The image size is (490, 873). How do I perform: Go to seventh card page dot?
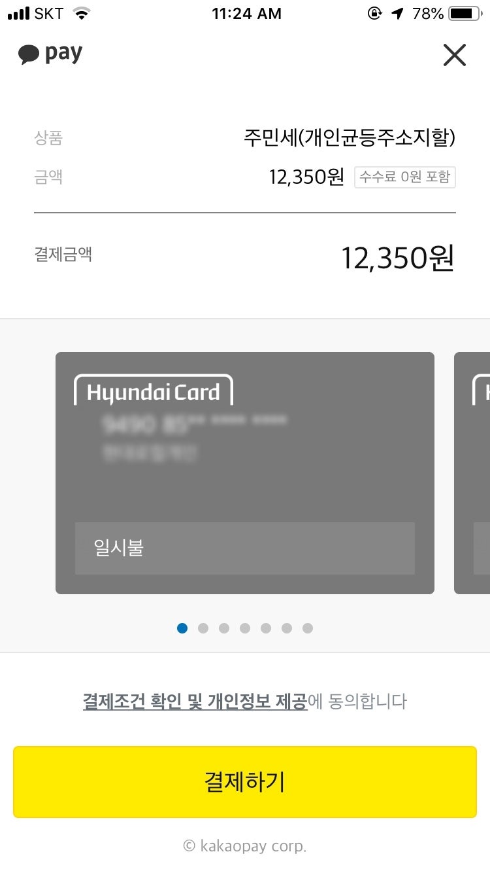(x=308, y=628)
